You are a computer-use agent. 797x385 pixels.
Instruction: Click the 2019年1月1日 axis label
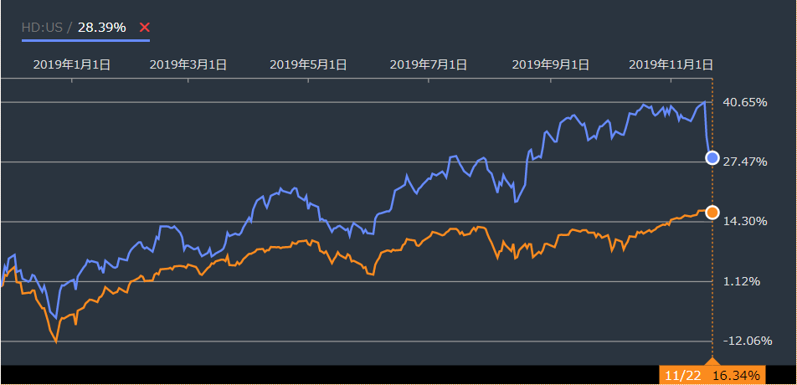coord(72,64)
